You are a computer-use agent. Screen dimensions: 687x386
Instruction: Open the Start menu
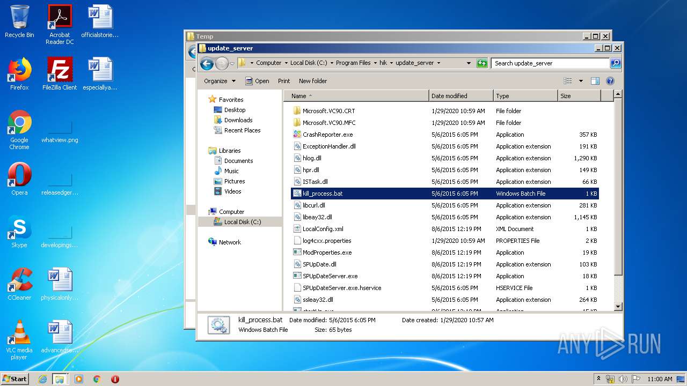coord(15,378)
